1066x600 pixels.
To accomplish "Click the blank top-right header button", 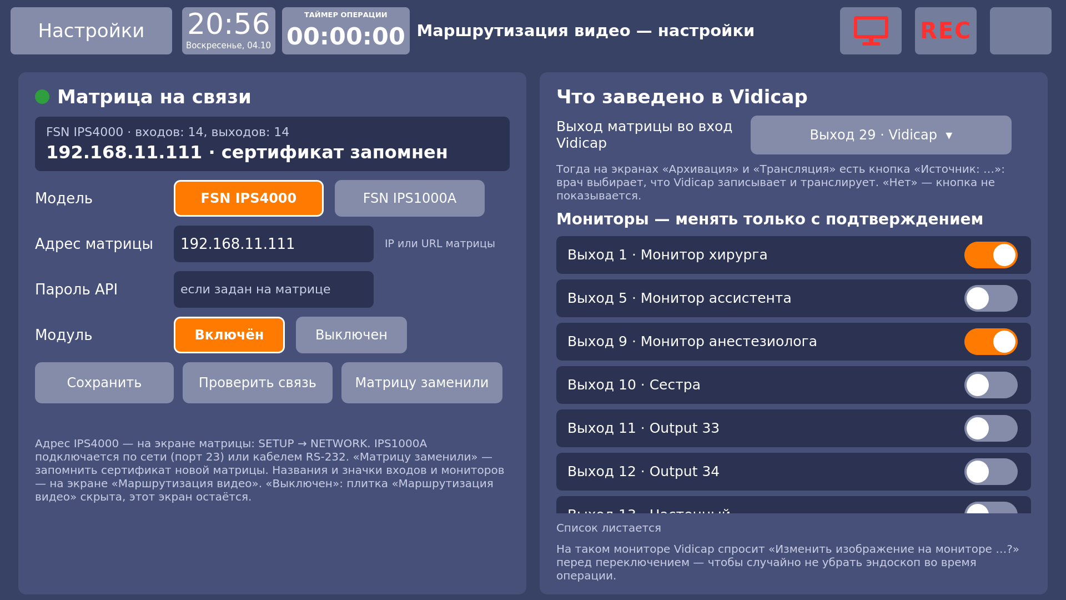I will [1020, 31].
